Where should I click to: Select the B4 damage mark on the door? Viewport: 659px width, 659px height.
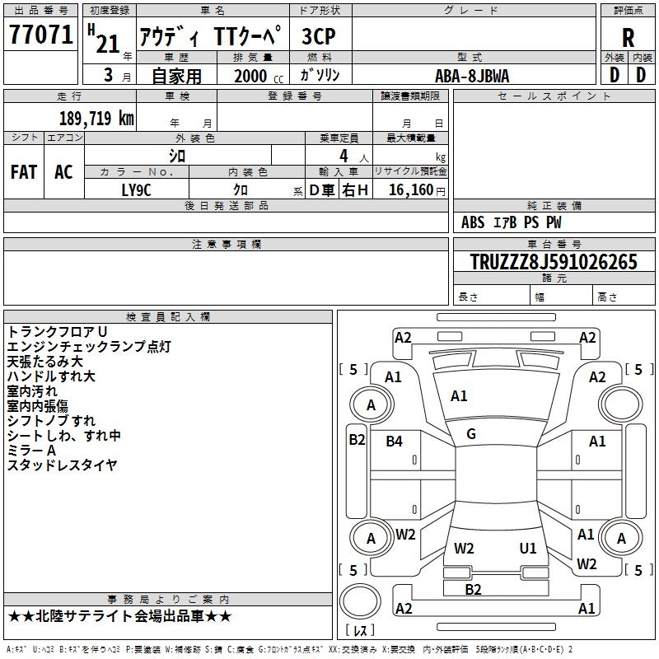pos(395,442)
